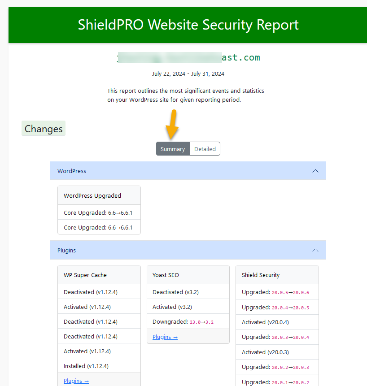
Task: Click Activated (v20.0.4) row
Action: tap(277, 322)
